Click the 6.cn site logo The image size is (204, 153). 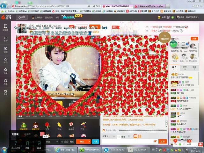(x=6, y=17)
